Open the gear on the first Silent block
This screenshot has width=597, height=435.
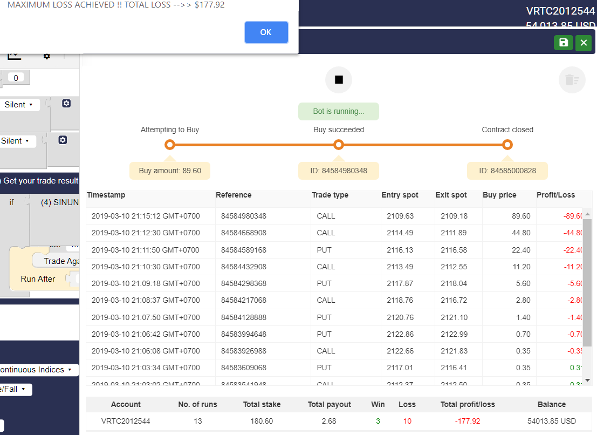coord(66,103)
